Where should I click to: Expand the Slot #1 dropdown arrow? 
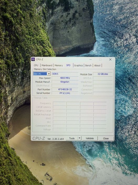pos(49,74)
